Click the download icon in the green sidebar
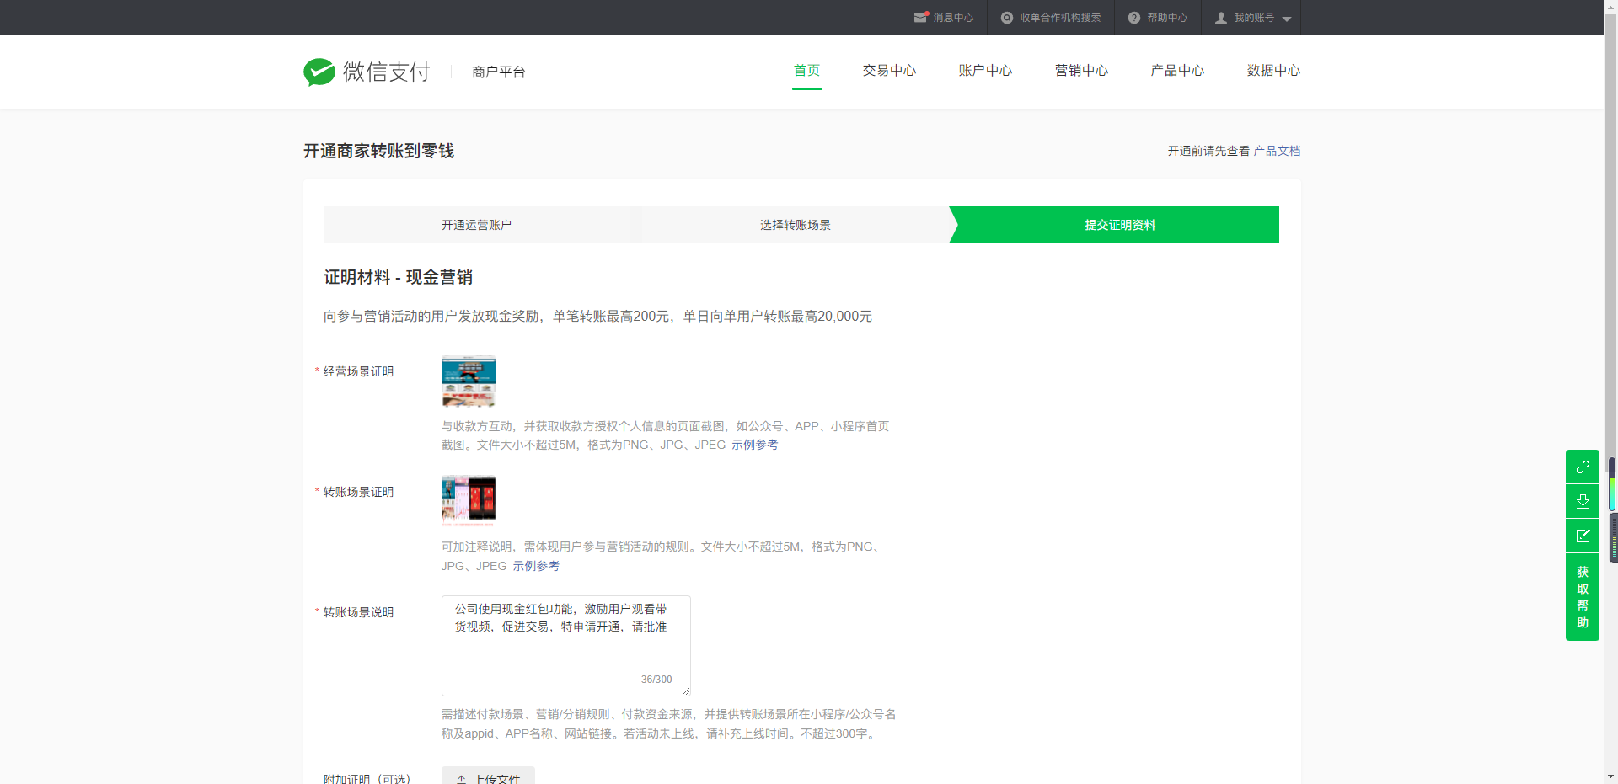This screenshot has height=784, width=1618. coord(1583,501)
